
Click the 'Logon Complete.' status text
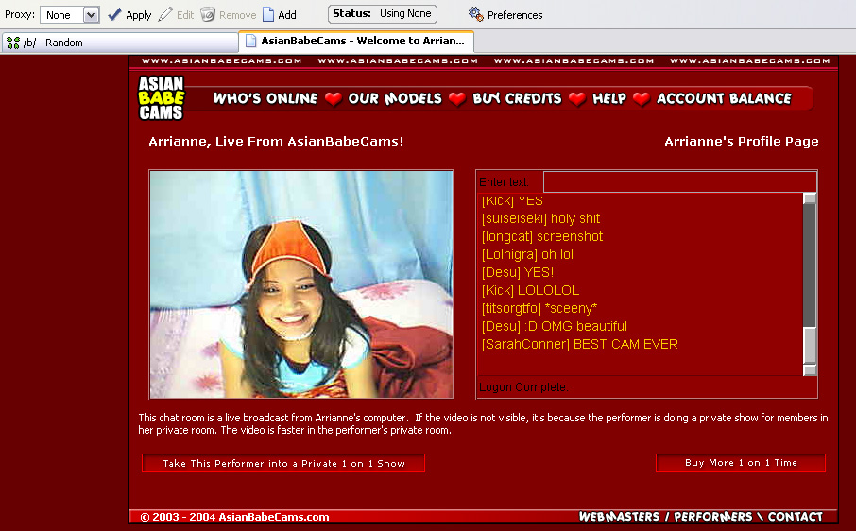click(x=523, y=387)
